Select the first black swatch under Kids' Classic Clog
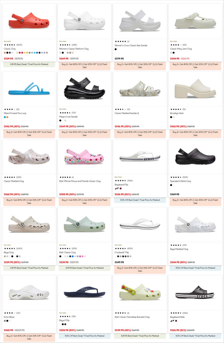 coord(60,256)
